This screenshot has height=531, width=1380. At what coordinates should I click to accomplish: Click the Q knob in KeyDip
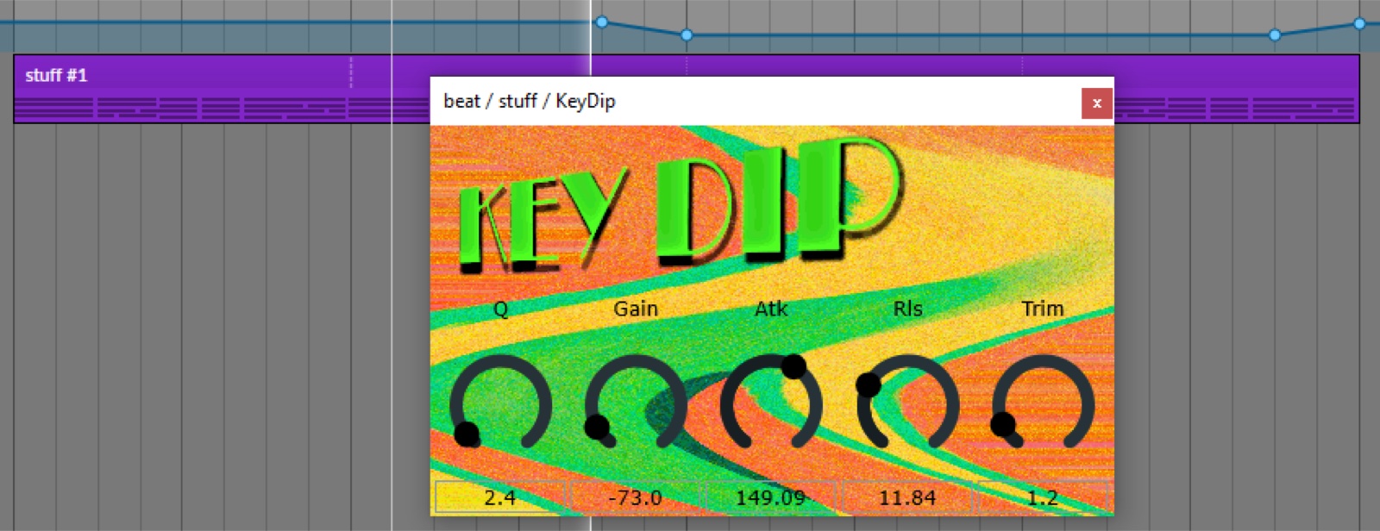500,403
